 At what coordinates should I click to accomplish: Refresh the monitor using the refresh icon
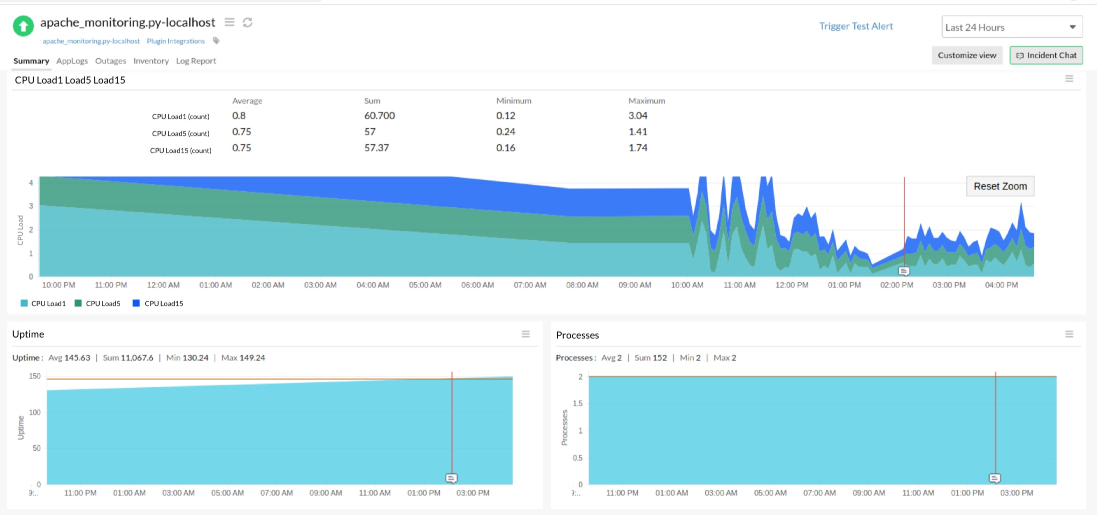click(248, 22)
